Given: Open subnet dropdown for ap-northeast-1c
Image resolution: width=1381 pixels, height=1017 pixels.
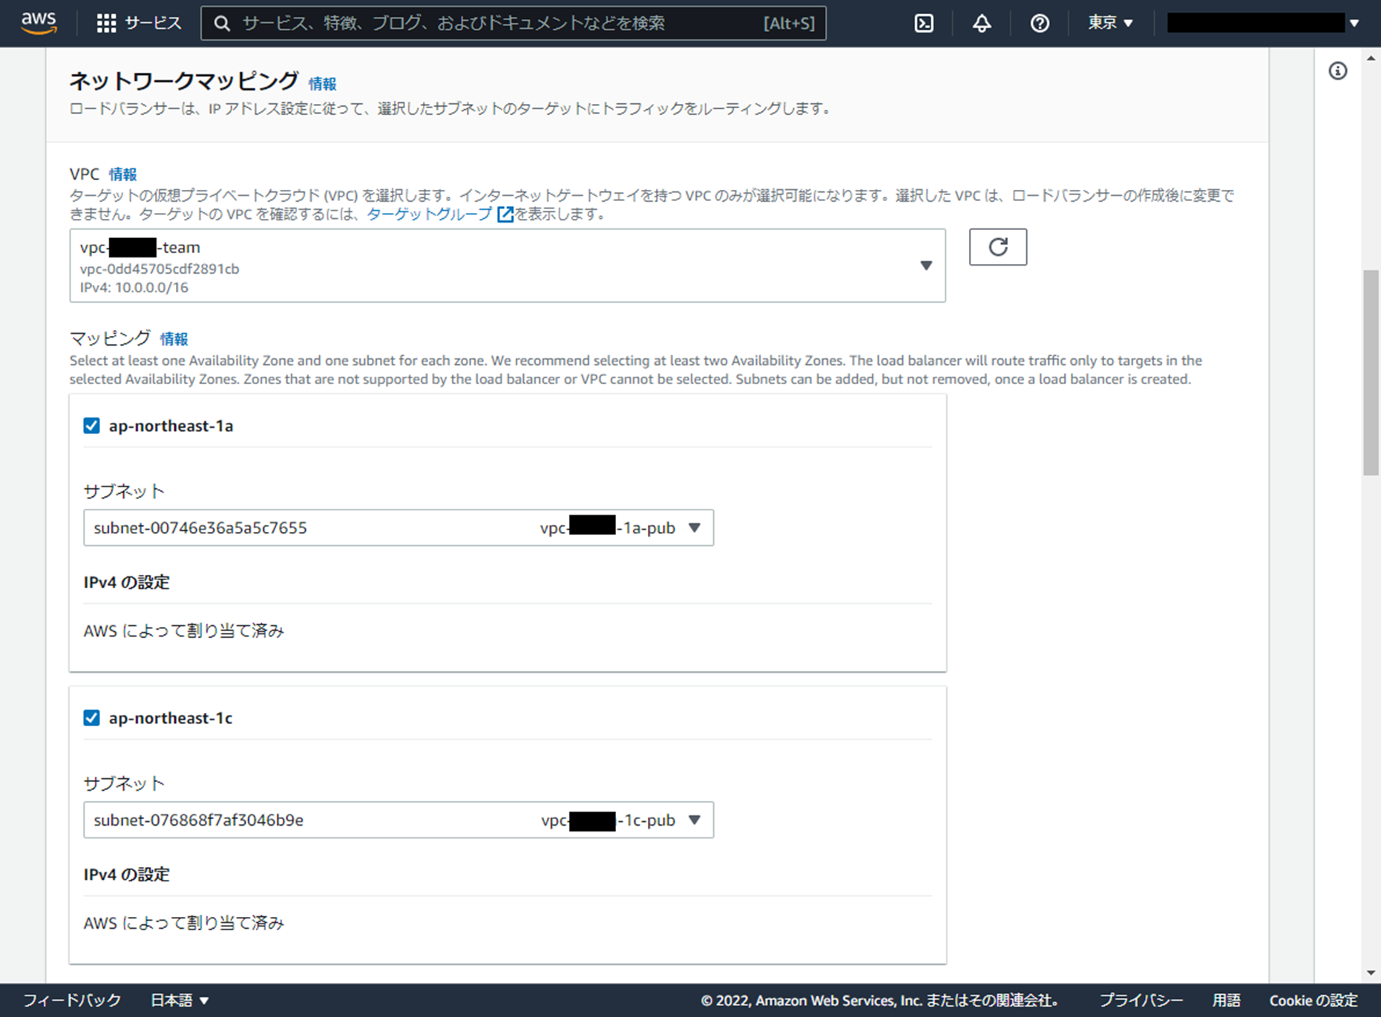Looking at the screenshot, I should pos(398,820).
